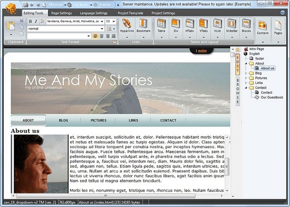Screen dimensions: 290x207
Task: Insert a SlideBar element
Action: click(x=232, y=26)
